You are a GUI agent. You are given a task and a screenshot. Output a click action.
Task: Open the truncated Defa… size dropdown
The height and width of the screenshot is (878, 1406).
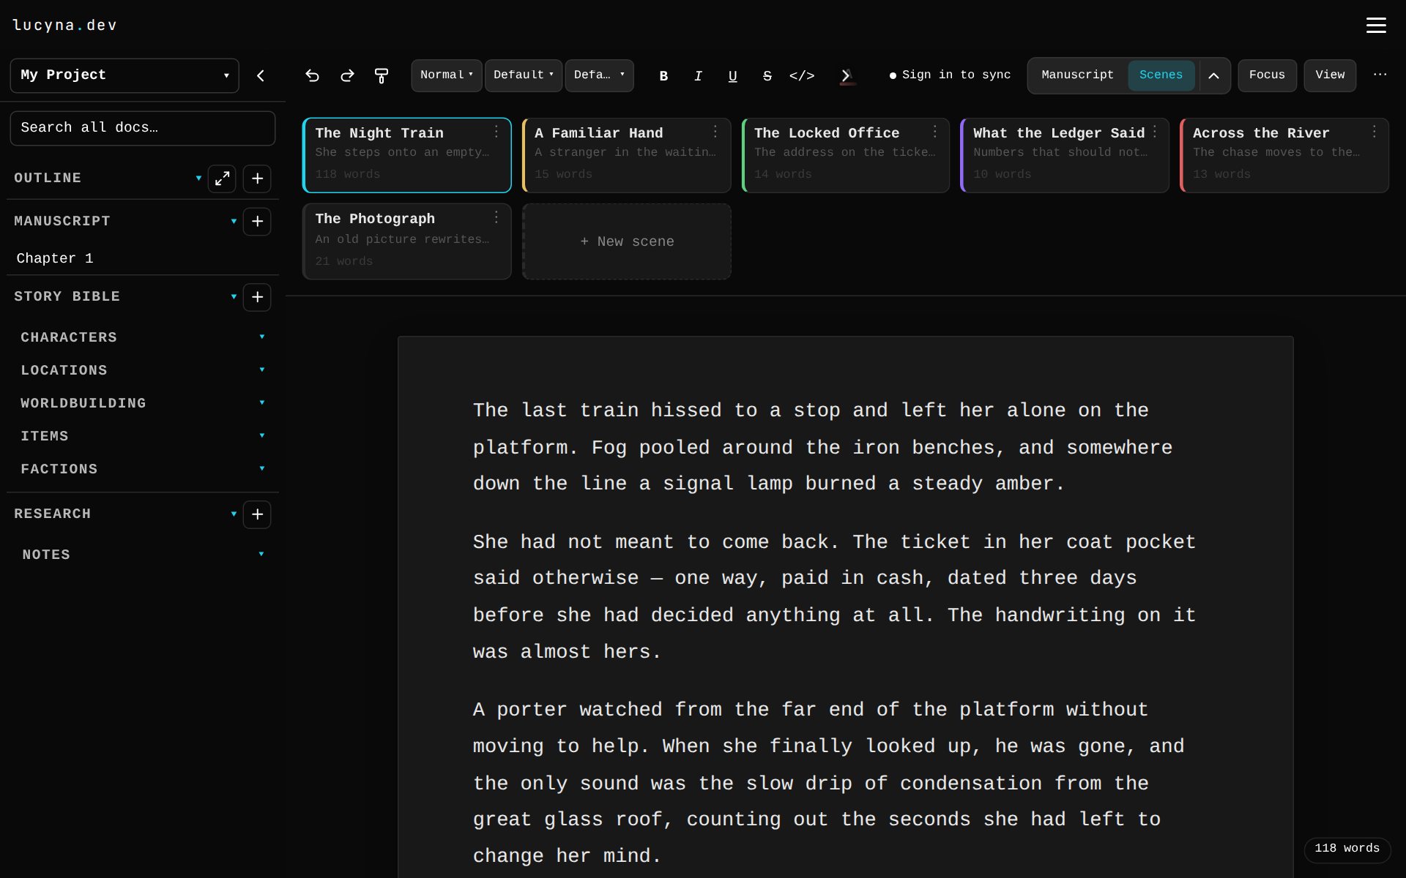click(599, 75)
